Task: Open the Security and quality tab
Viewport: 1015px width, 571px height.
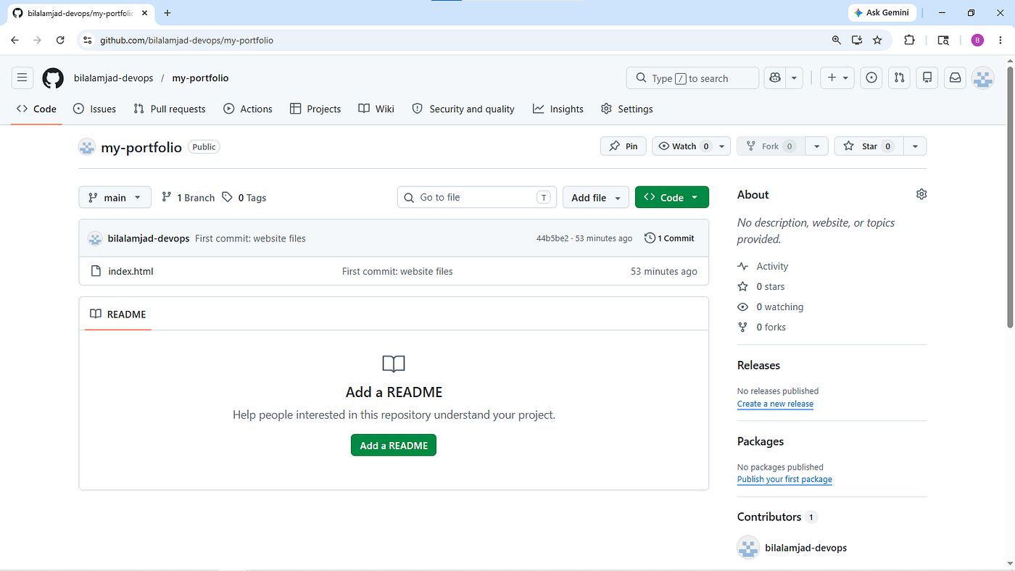Action: [x=463, y=109]
